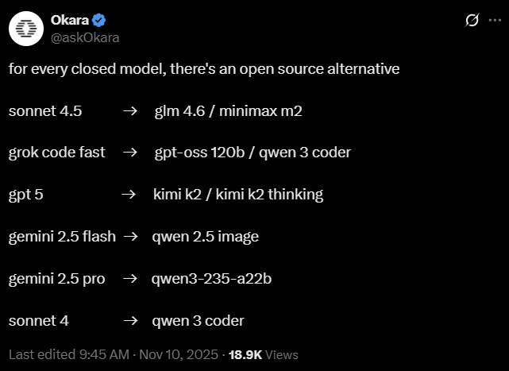Click the Grok actions icon
The width and height of the screenshot is (509, 371).
click(x=472, y=20)
